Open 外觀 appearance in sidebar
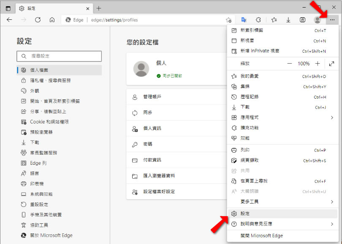The height and width of the screenshot is (244, 342). point(59,91)
